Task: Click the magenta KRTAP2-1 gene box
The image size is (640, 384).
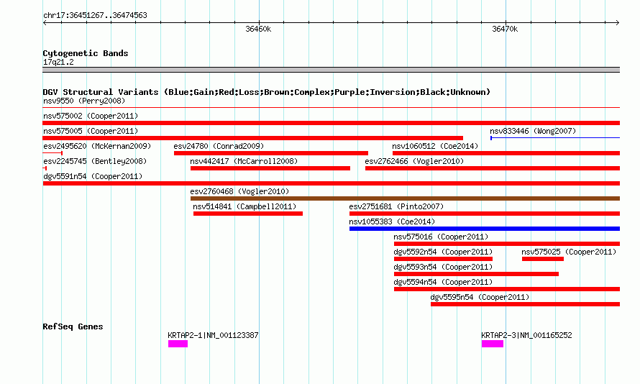Action: click(178, 344)
